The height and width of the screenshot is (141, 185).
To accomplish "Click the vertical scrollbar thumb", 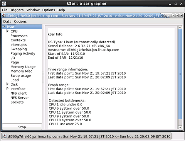I will tap(180, 74).
